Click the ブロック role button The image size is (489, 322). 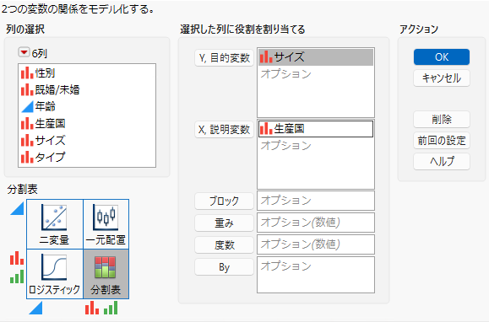click(x=224, y=201)
